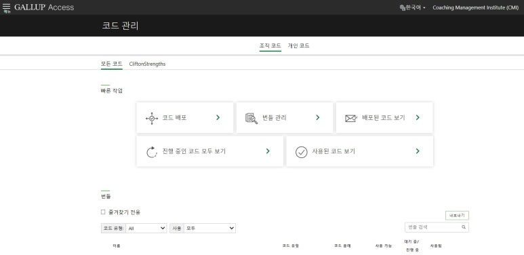Click Coaching Management Institute (CMI) account link
Image resolution: width=524 pixels, height=255 pixels.
(476, 7)
